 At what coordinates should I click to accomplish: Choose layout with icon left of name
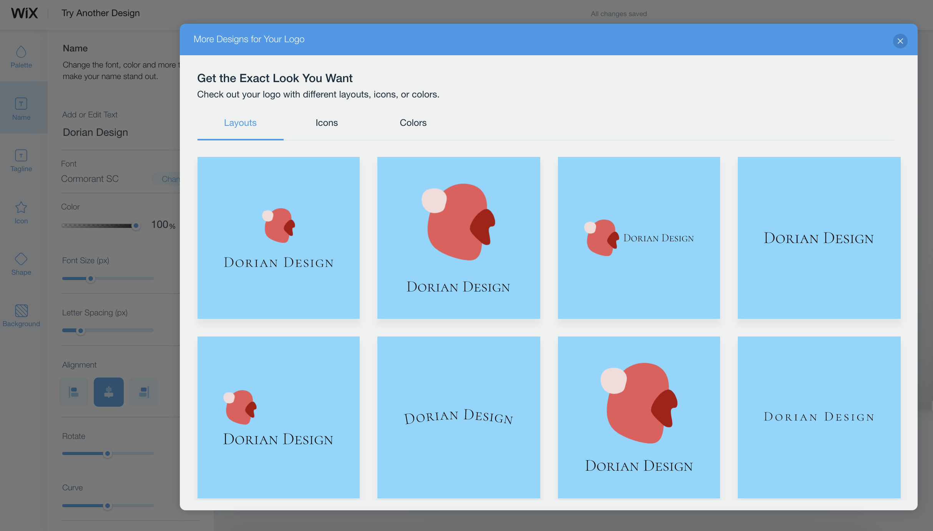639,238
